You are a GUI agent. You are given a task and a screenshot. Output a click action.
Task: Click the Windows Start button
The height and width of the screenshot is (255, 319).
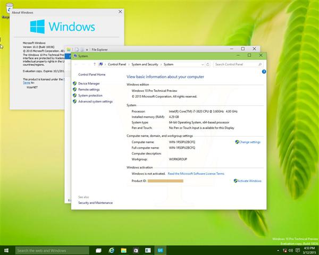tap(6, 250)
